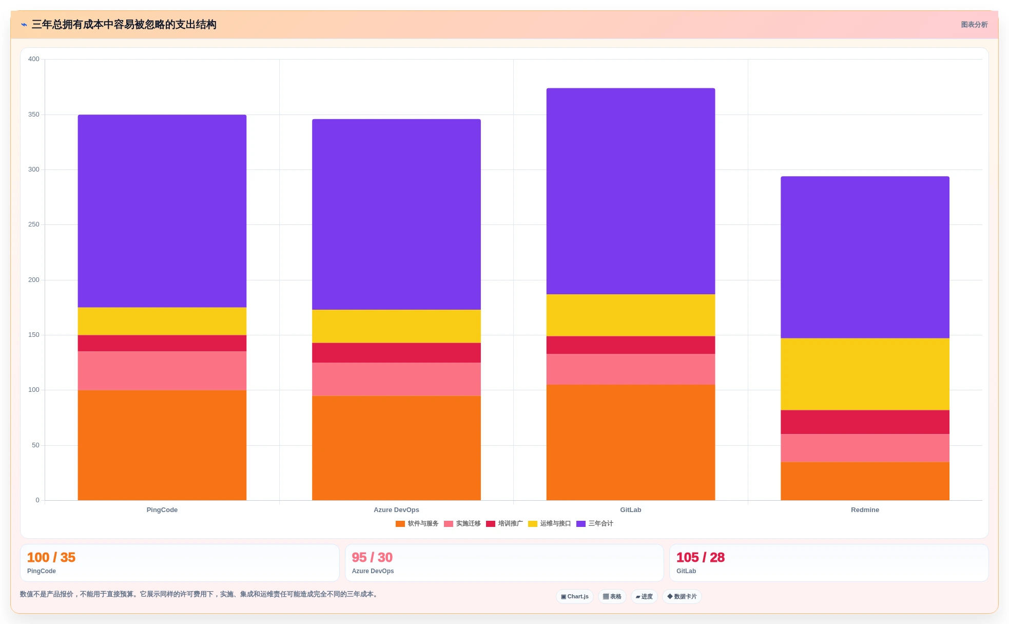Screen dimensions: 1009x624
Task: Click Azure DevOps pink bar segment
Action: click(x=396, y=380)
